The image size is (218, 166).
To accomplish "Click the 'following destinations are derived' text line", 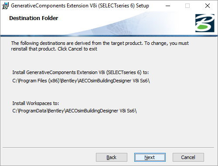I will tap(100, 43).
